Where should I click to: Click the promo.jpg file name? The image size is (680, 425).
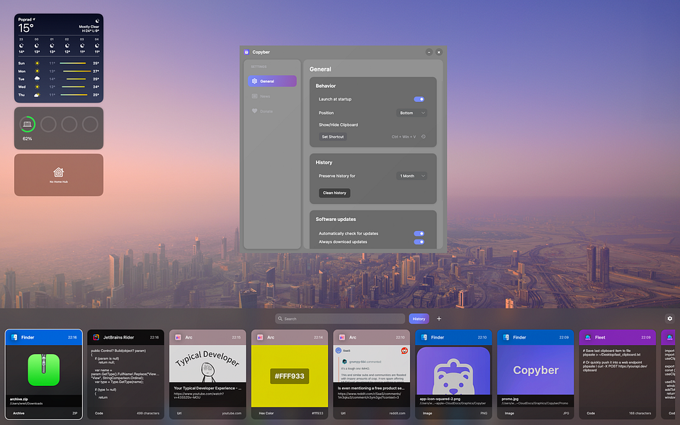coord(509,399)
